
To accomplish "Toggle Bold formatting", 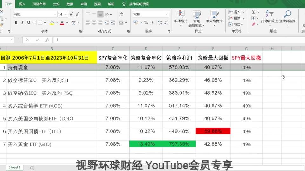I will coord(16,23).
